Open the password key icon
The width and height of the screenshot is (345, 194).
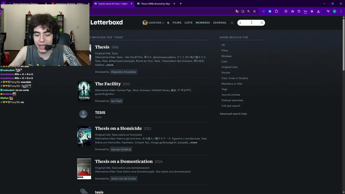pos(305,11)
